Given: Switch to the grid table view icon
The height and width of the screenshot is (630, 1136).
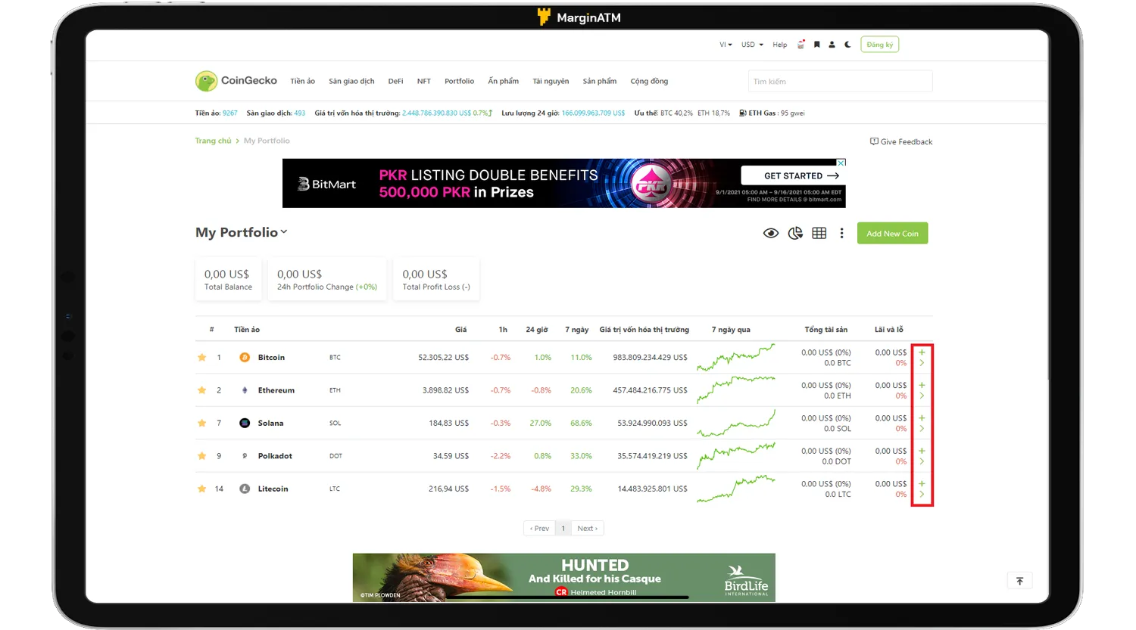Looking at the screenshot, I should 819,233.
